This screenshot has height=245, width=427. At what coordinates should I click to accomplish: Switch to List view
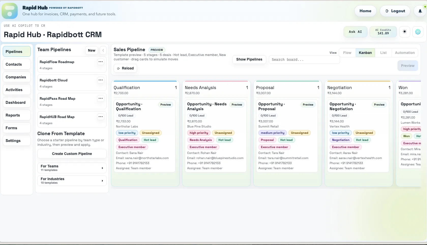pos(383,53)
